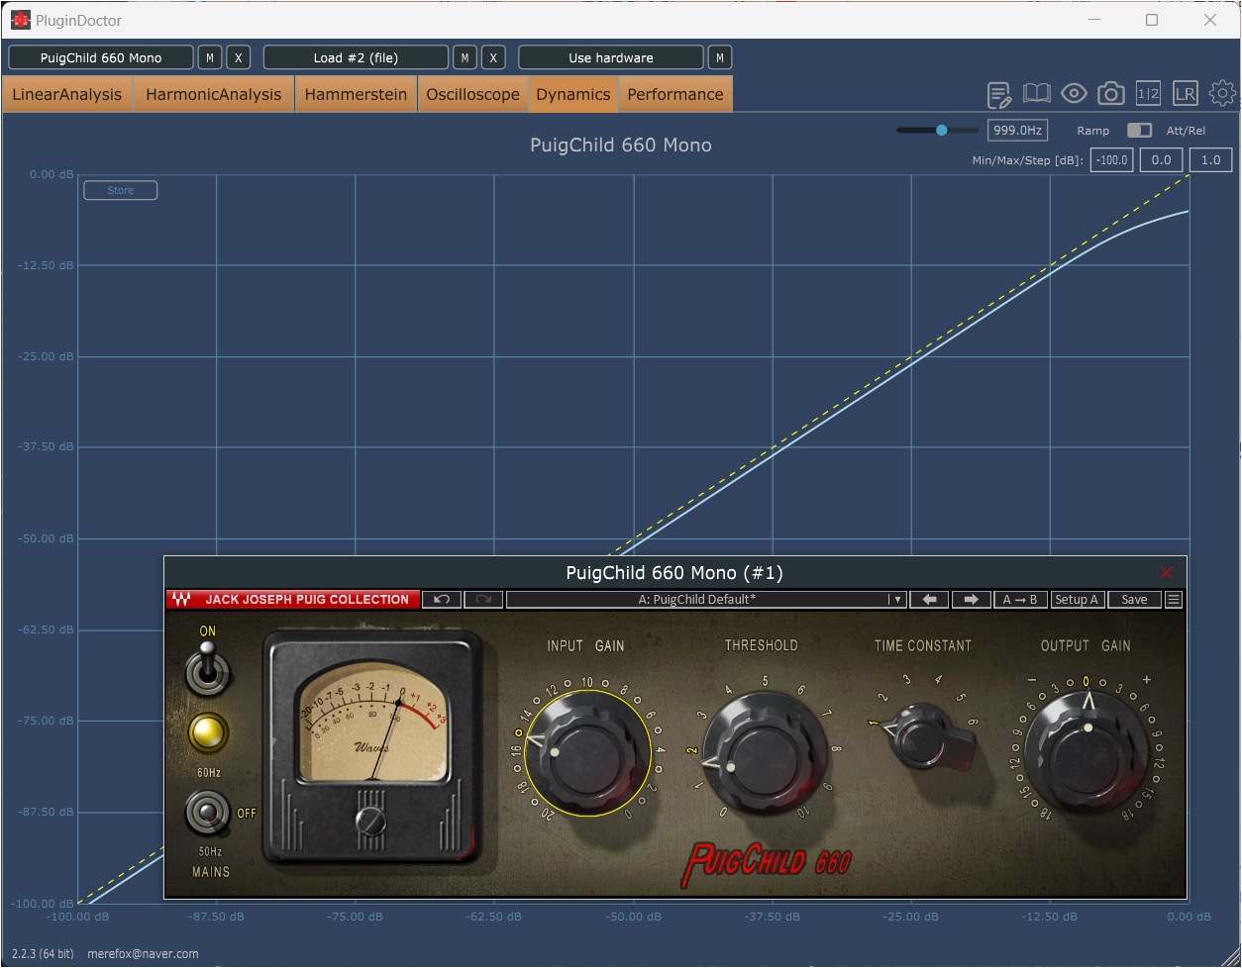
Task: Click the plugin undo arrow
Action: click(x=442, y=600)
